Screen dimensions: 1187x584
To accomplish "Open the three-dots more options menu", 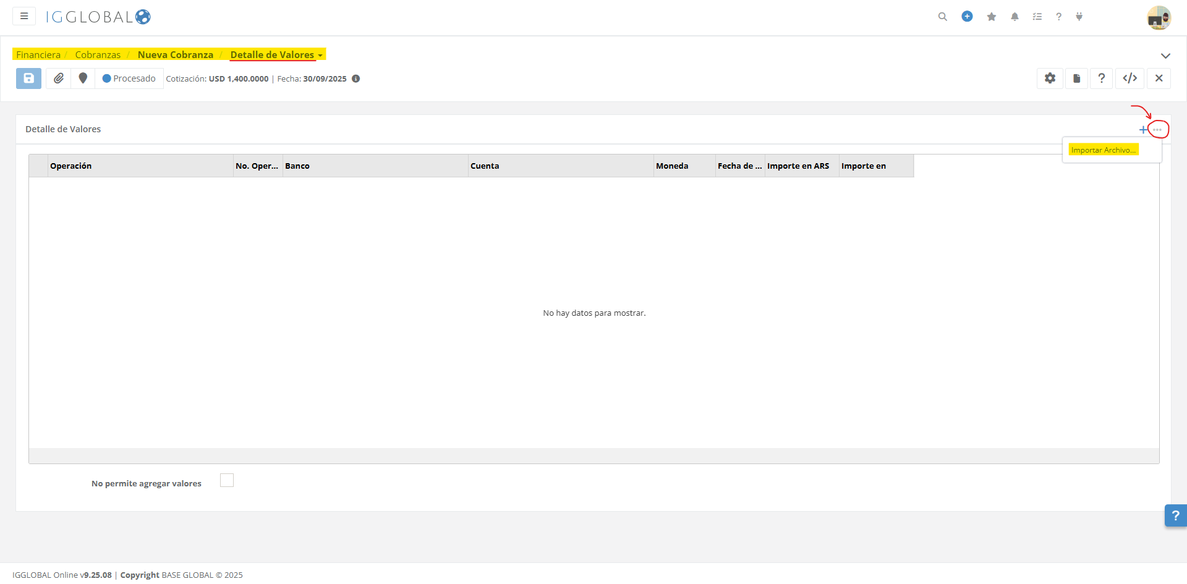I will (x=1157, y=130).
